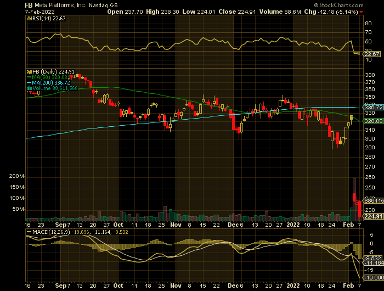Viewport: 384px width, 291px height.
Task: Select the green MA(50) legend line marker
Action: (29, 77)
